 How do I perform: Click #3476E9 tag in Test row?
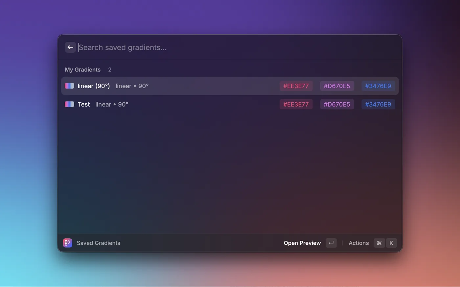click(x=378, y=104)
